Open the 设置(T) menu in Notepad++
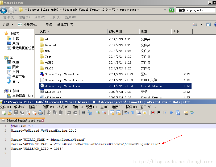Screen dimensions: 216x167 (x=92, y=107)
